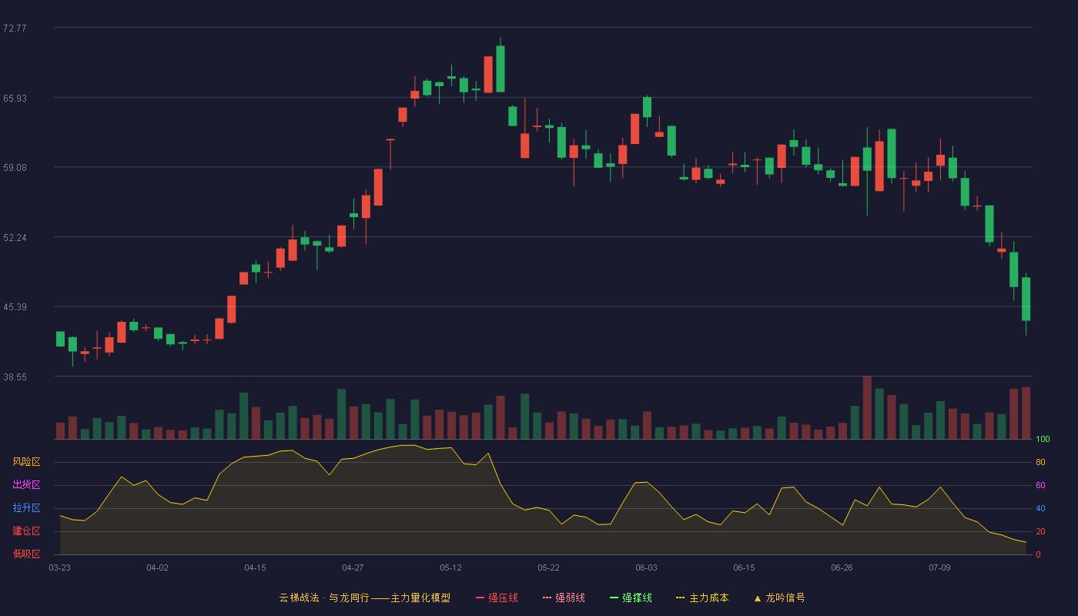Click the 03-23 date label
Image resolution: width=1078 pixels, height=616 pixels.
(59, 567)
